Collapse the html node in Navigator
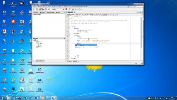 tap(33, 40)
